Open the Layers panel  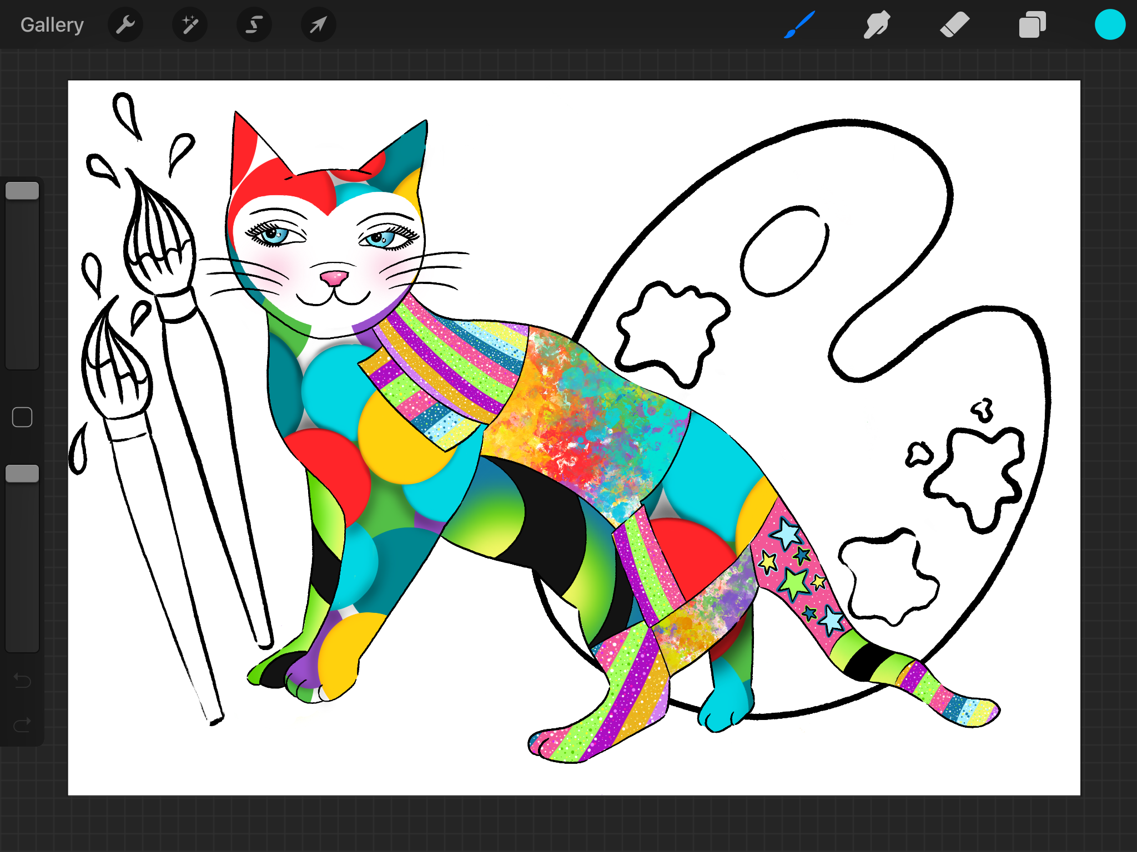[x=1032, y=25]
